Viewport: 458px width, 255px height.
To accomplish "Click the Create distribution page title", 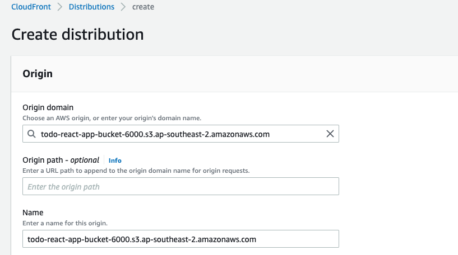I will pos(78,34).
